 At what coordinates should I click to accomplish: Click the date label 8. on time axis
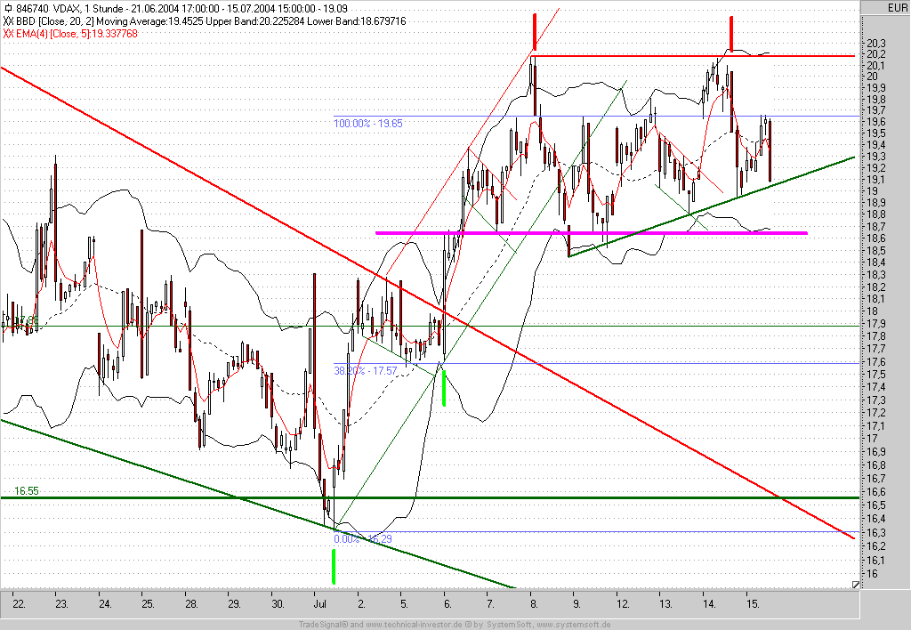click(534, 604)
